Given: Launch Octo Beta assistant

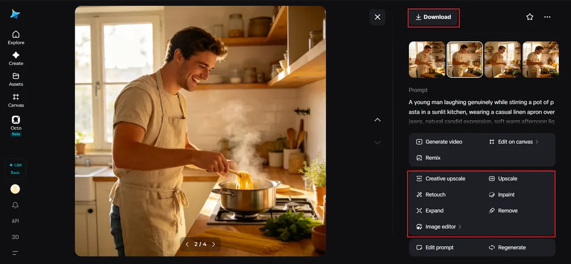Looking at the screenshot, I should 16,126.
